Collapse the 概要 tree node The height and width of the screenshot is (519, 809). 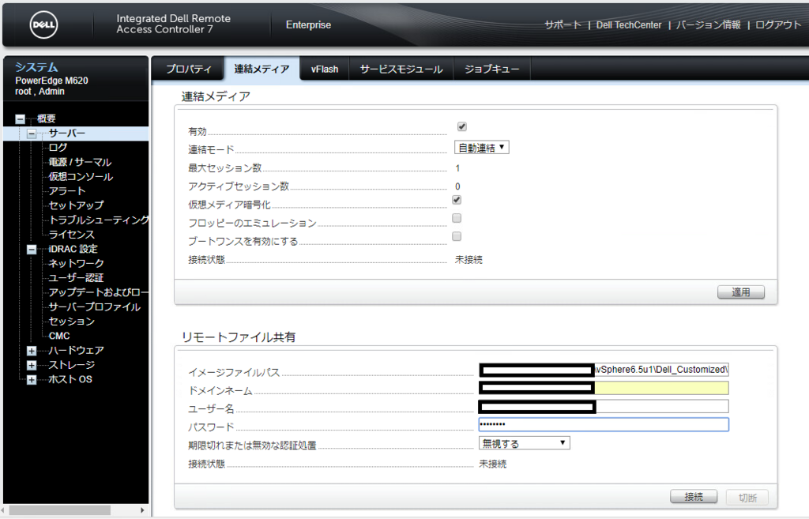[20, 118]
